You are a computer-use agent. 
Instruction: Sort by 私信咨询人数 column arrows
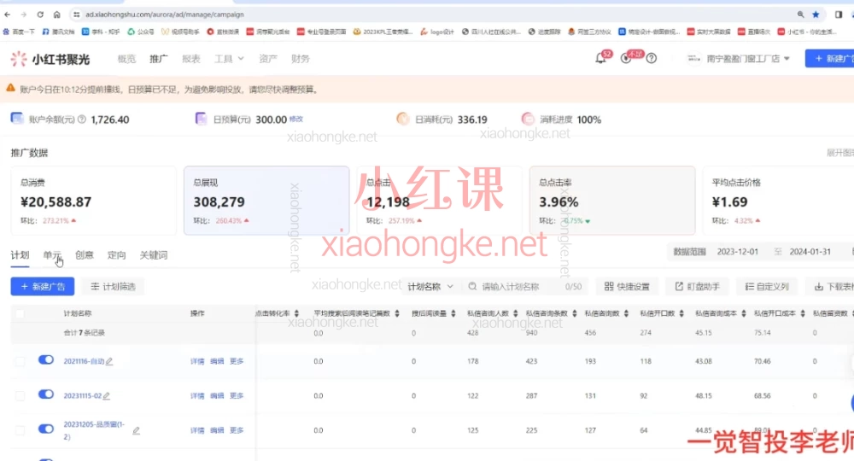click(515, 313)
